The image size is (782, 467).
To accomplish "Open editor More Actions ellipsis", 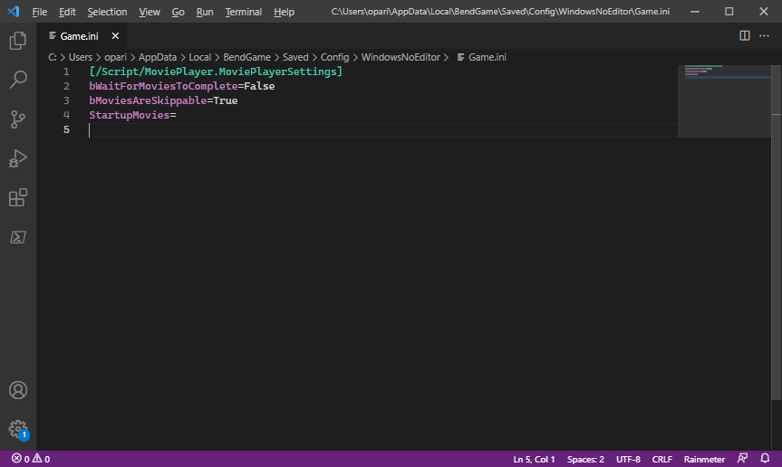I will click(764, 36).
